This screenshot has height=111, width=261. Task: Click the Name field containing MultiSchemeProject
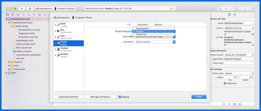pyautogui.click(x=239, y=23)
